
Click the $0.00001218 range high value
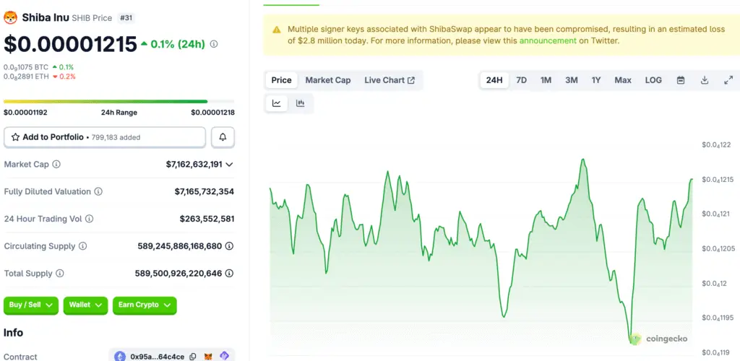[213, 113]
